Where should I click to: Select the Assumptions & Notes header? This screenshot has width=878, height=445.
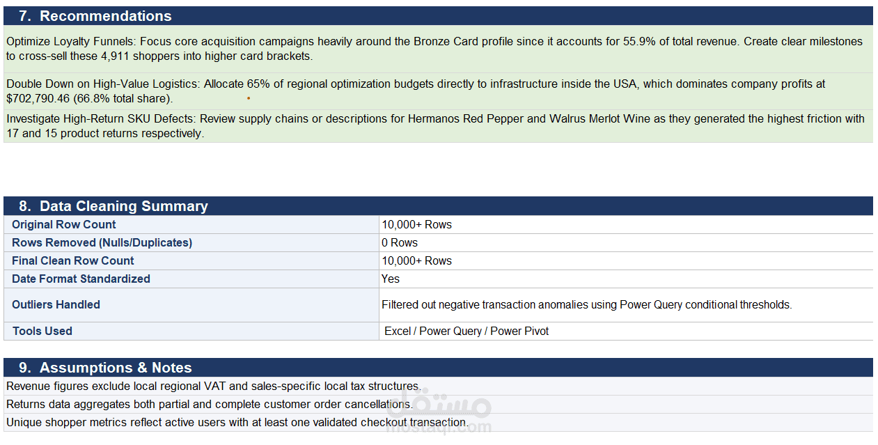click(x=438, y=367)
